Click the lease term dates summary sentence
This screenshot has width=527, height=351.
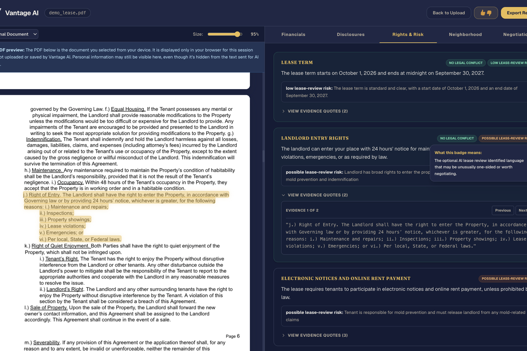(x=382, y=73)
